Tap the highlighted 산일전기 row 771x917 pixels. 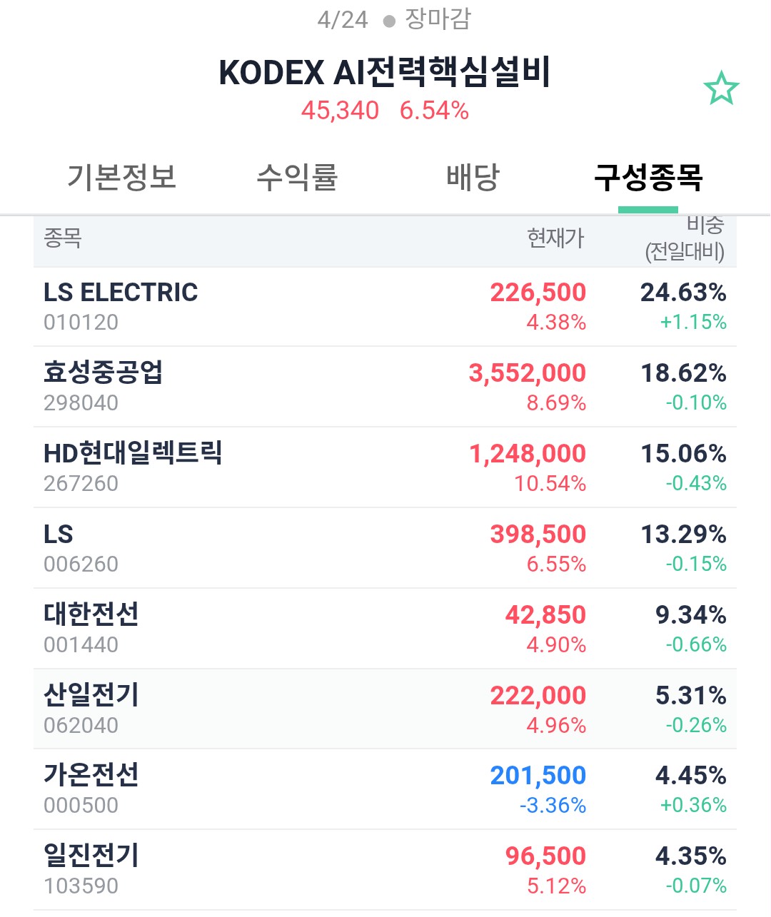click(385, 709)
